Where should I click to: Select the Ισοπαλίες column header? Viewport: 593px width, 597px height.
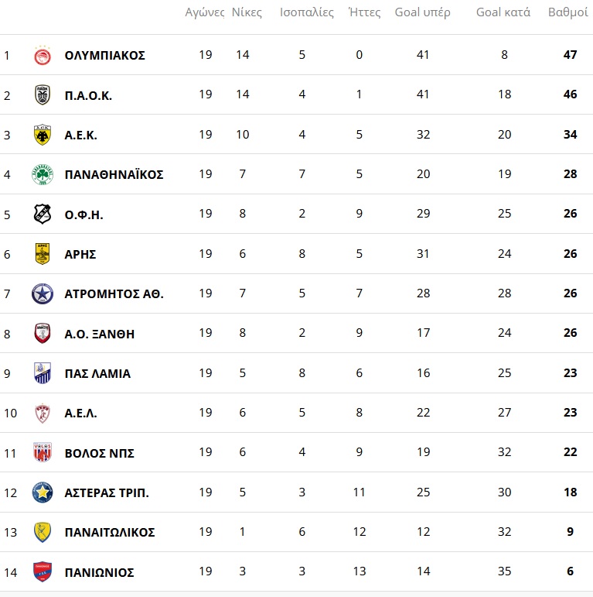(306, 12)
